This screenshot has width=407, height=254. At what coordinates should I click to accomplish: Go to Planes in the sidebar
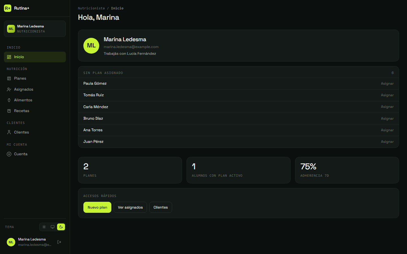click(35, 78)
